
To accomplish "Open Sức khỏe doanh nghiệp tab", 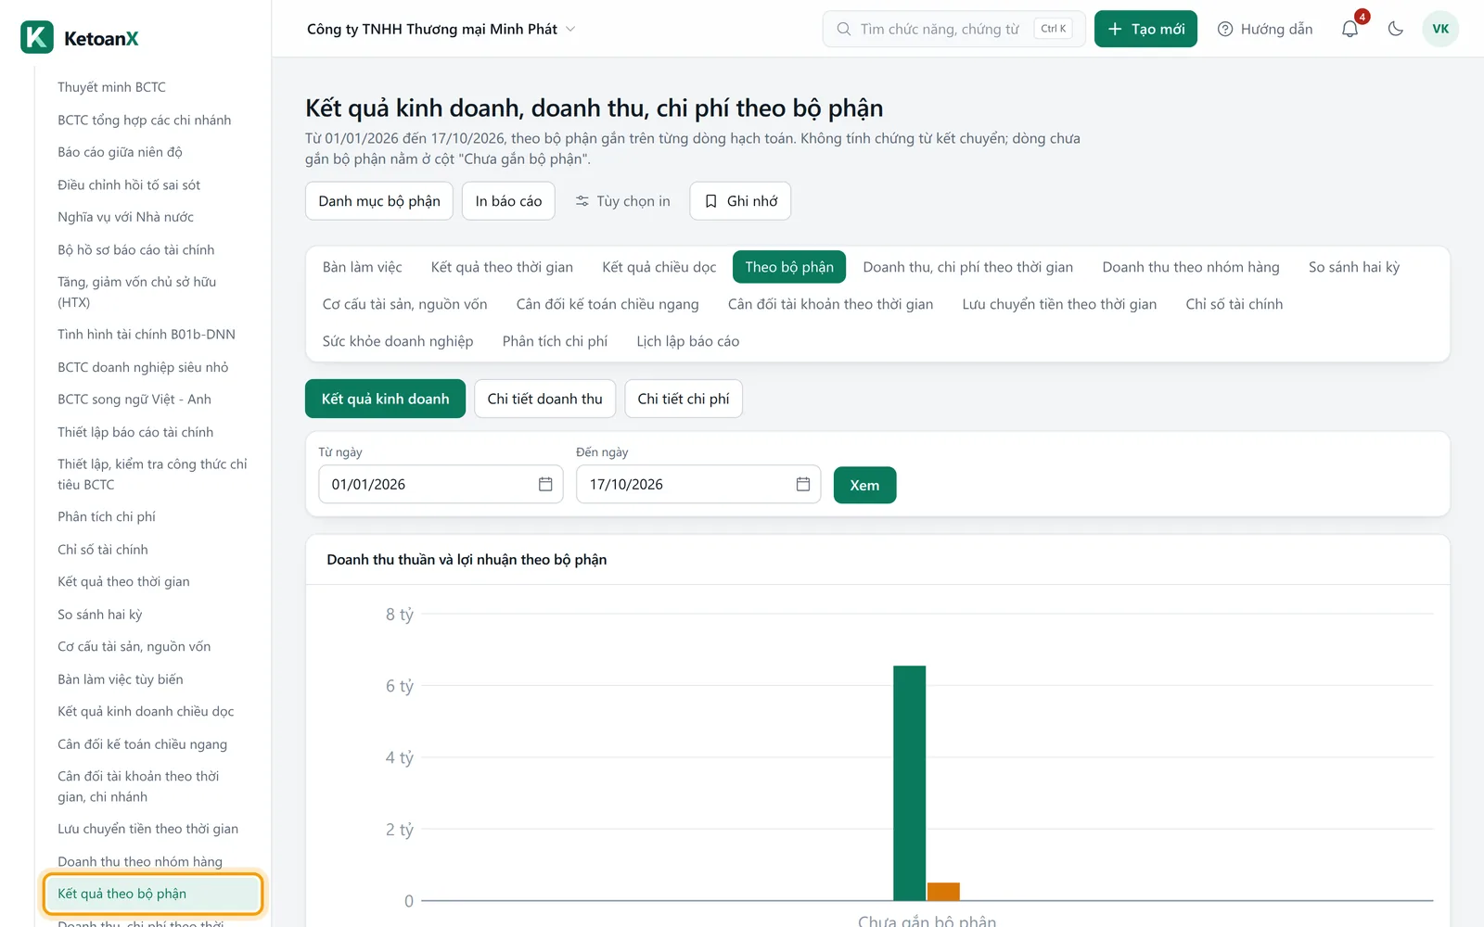I will tap(398, 341).
